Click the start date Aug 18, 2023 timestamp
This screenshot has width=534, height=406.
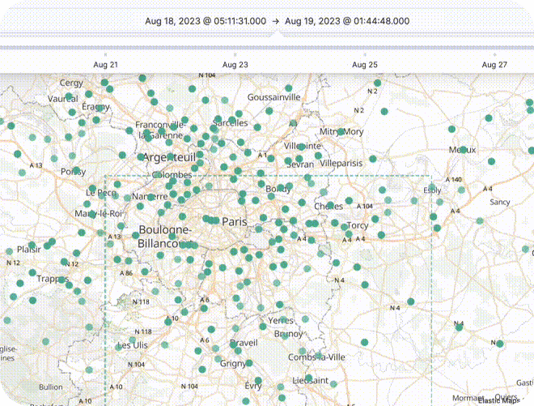[x=206, y=20]
